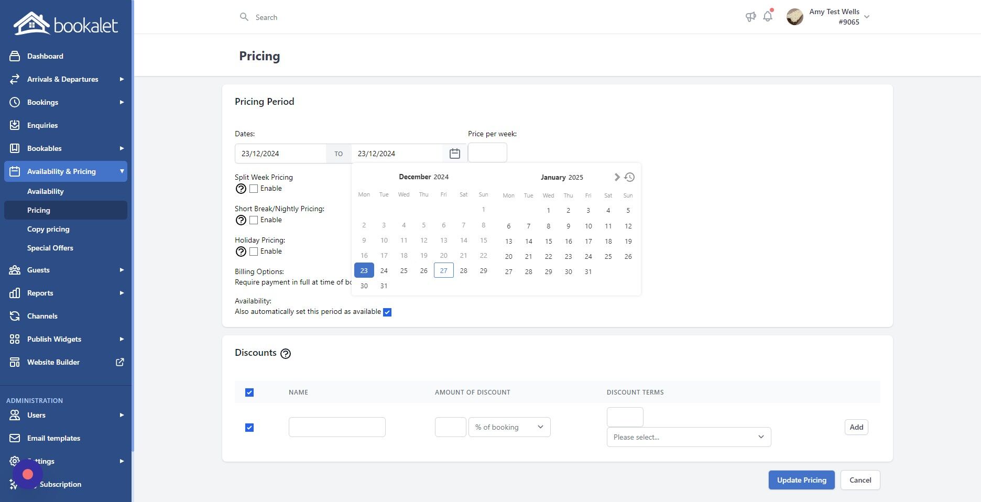Click the Email templates envelope icon
The height and width of the screenshot is (502, 981).
pyautogui.click(x=15, y=438)
